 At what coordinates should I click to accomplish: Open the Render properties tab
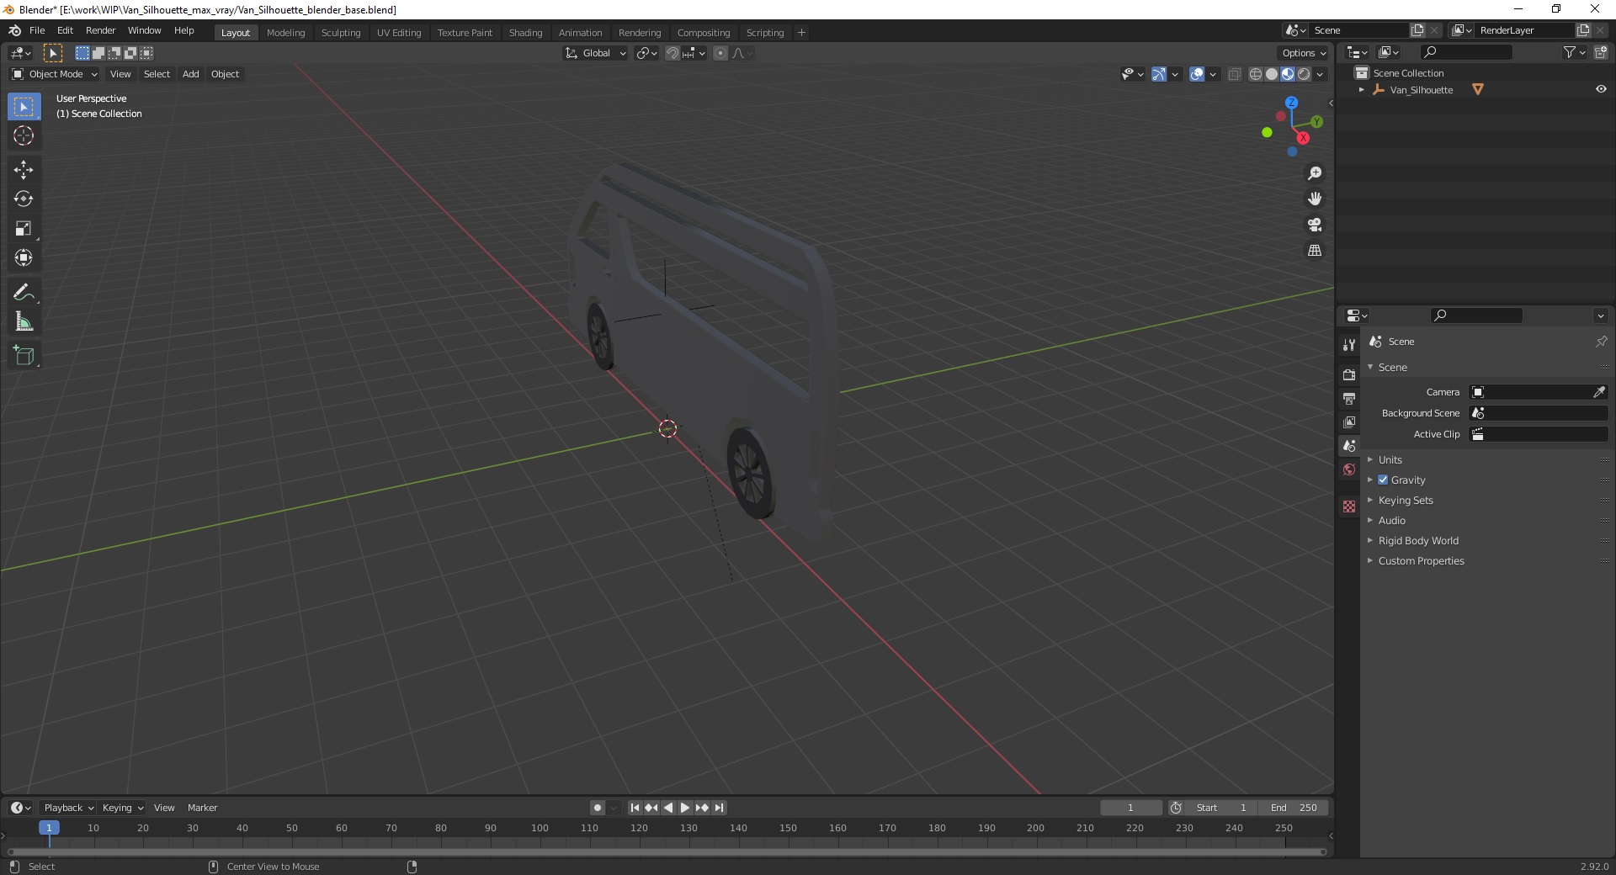click(x=1349, y=374)
